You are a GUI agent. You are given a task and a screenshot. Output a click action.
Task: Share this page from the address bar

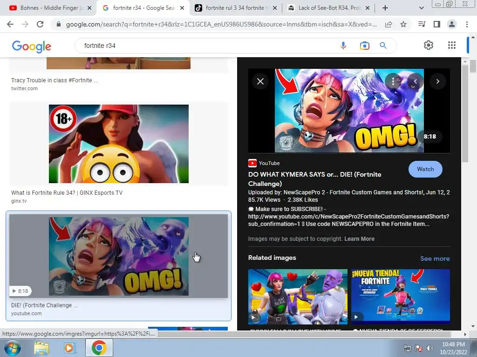[388, 24]
